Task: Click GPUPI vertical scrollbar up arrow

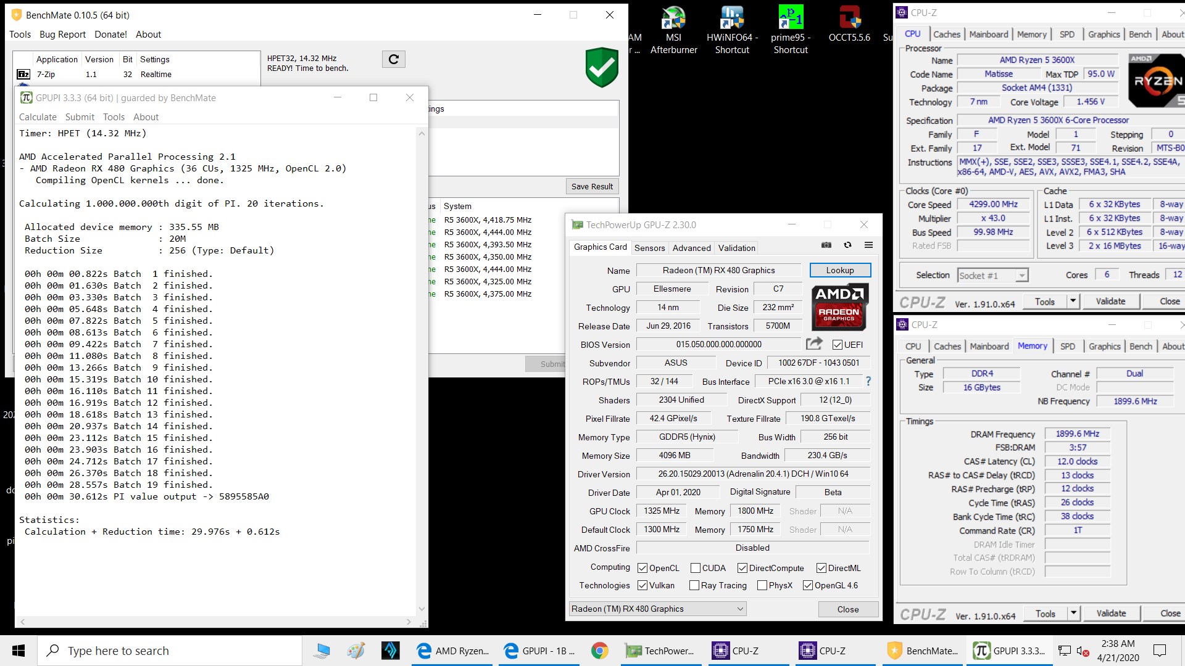Action: click(422, 134)
